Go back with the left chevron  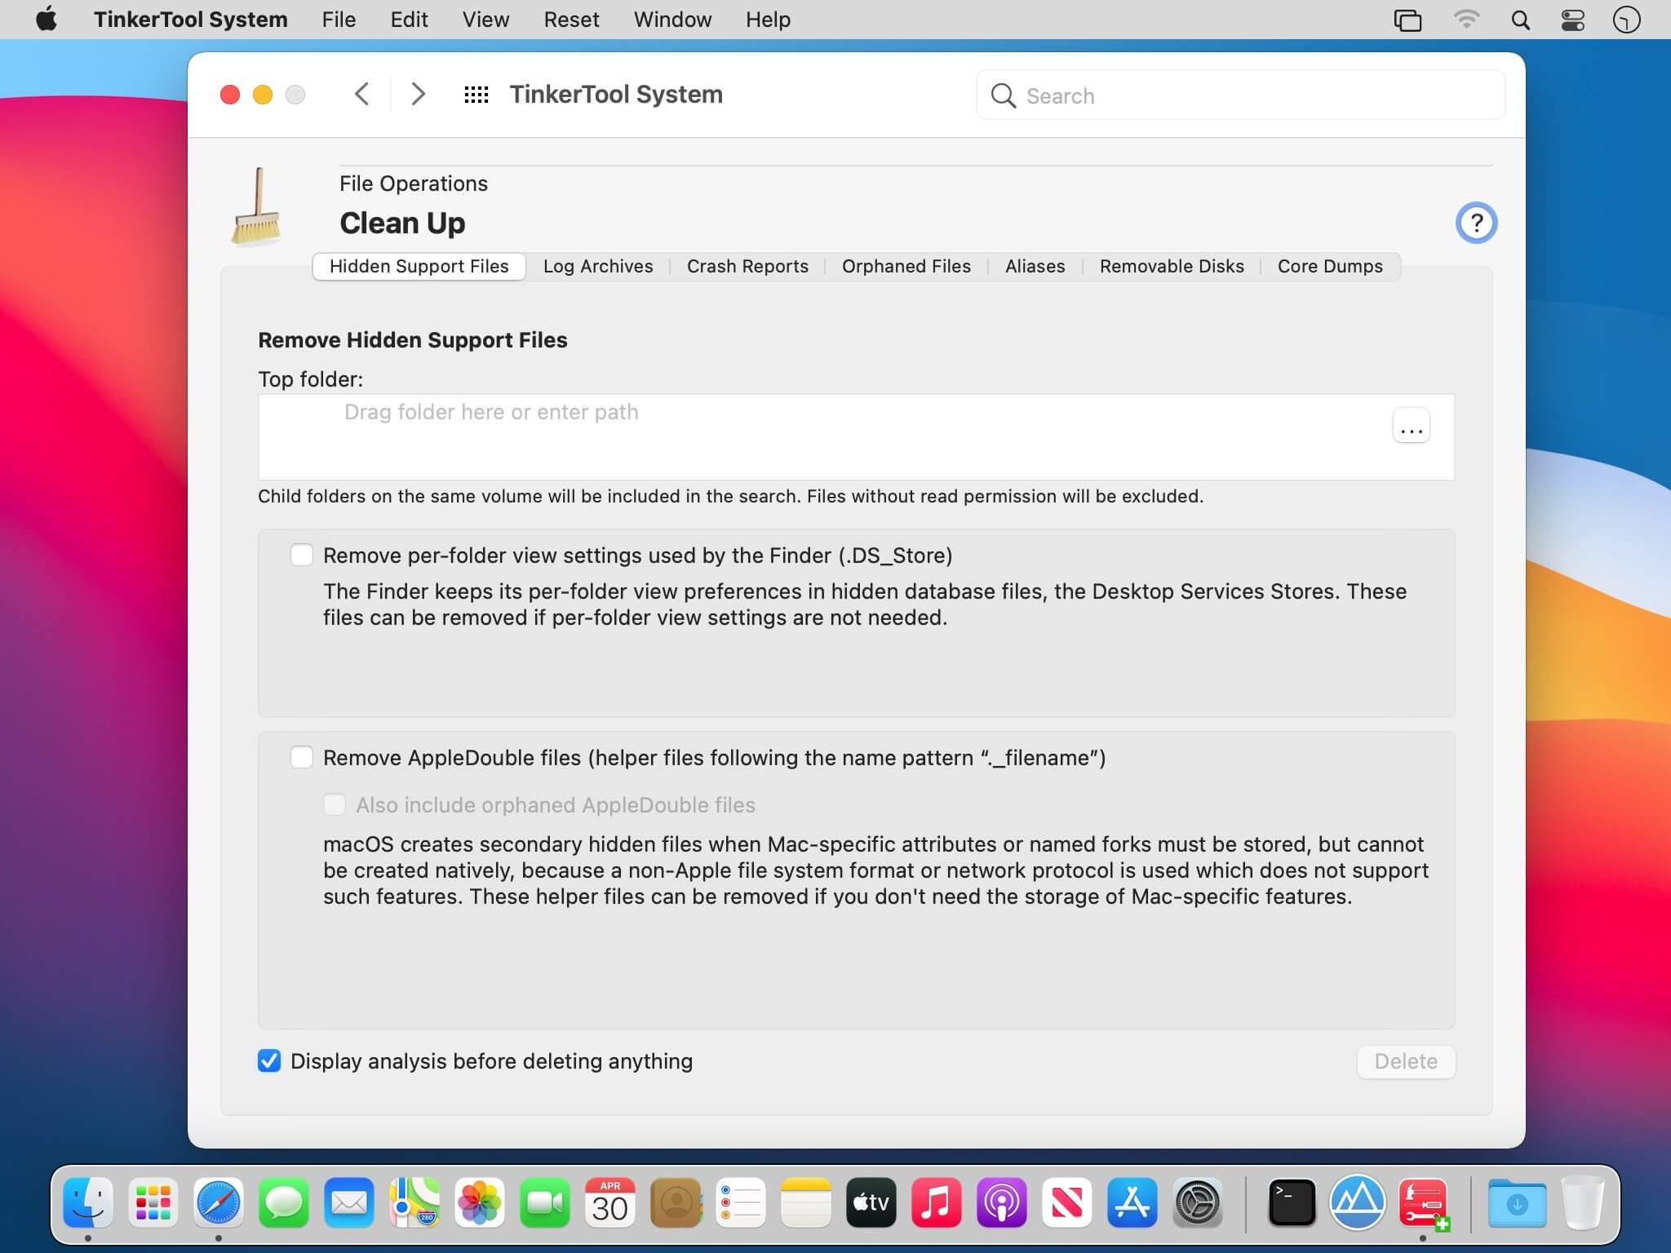click(362, 95)
